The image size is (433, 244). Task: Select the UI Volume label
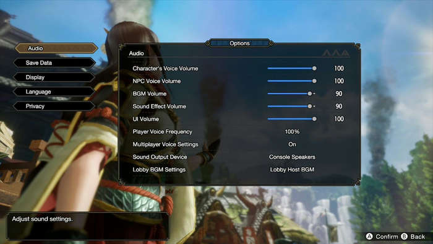(145, 119)
